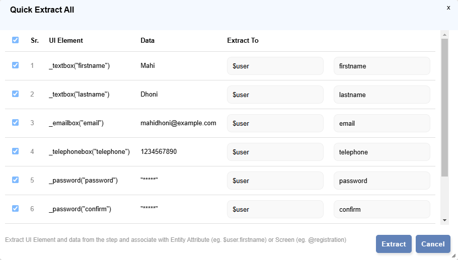Viewport: 458px width, 260px height.
Task: Edit the $user entity field for firstname
Action: [275, 66]
